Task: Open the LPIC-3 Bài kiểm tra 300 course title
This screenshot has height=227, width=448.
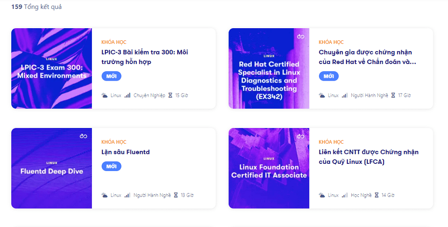Action: point(145,57)
